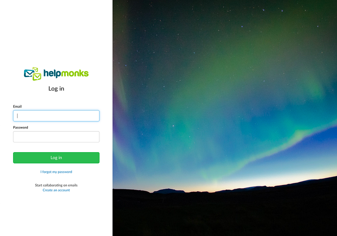Viewport: 337px width, 236px height.
Task: Open the 'Create an account' link
Action: 56,190
